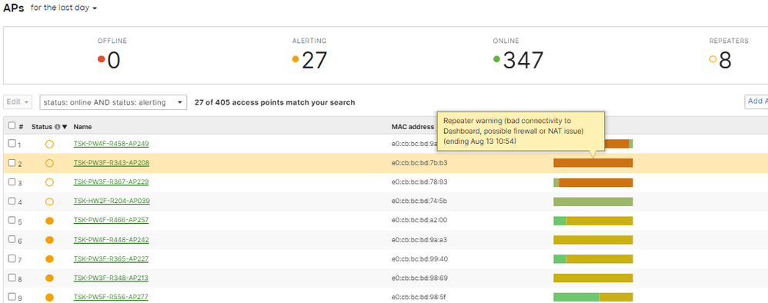
Task: Check the checkbox for row 2
Action: (12, 162)
